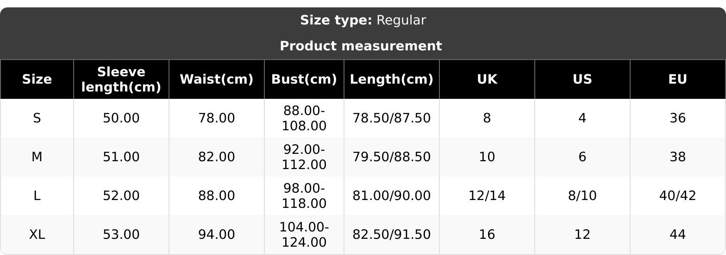Click the 79.50/88.50 length cell

391,157
